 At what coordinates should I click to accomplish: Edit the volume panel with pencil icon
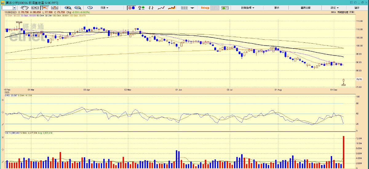pyautogui.click(x=3, y=161)
